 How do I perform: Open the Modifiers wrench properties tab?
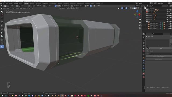point(144,60)
